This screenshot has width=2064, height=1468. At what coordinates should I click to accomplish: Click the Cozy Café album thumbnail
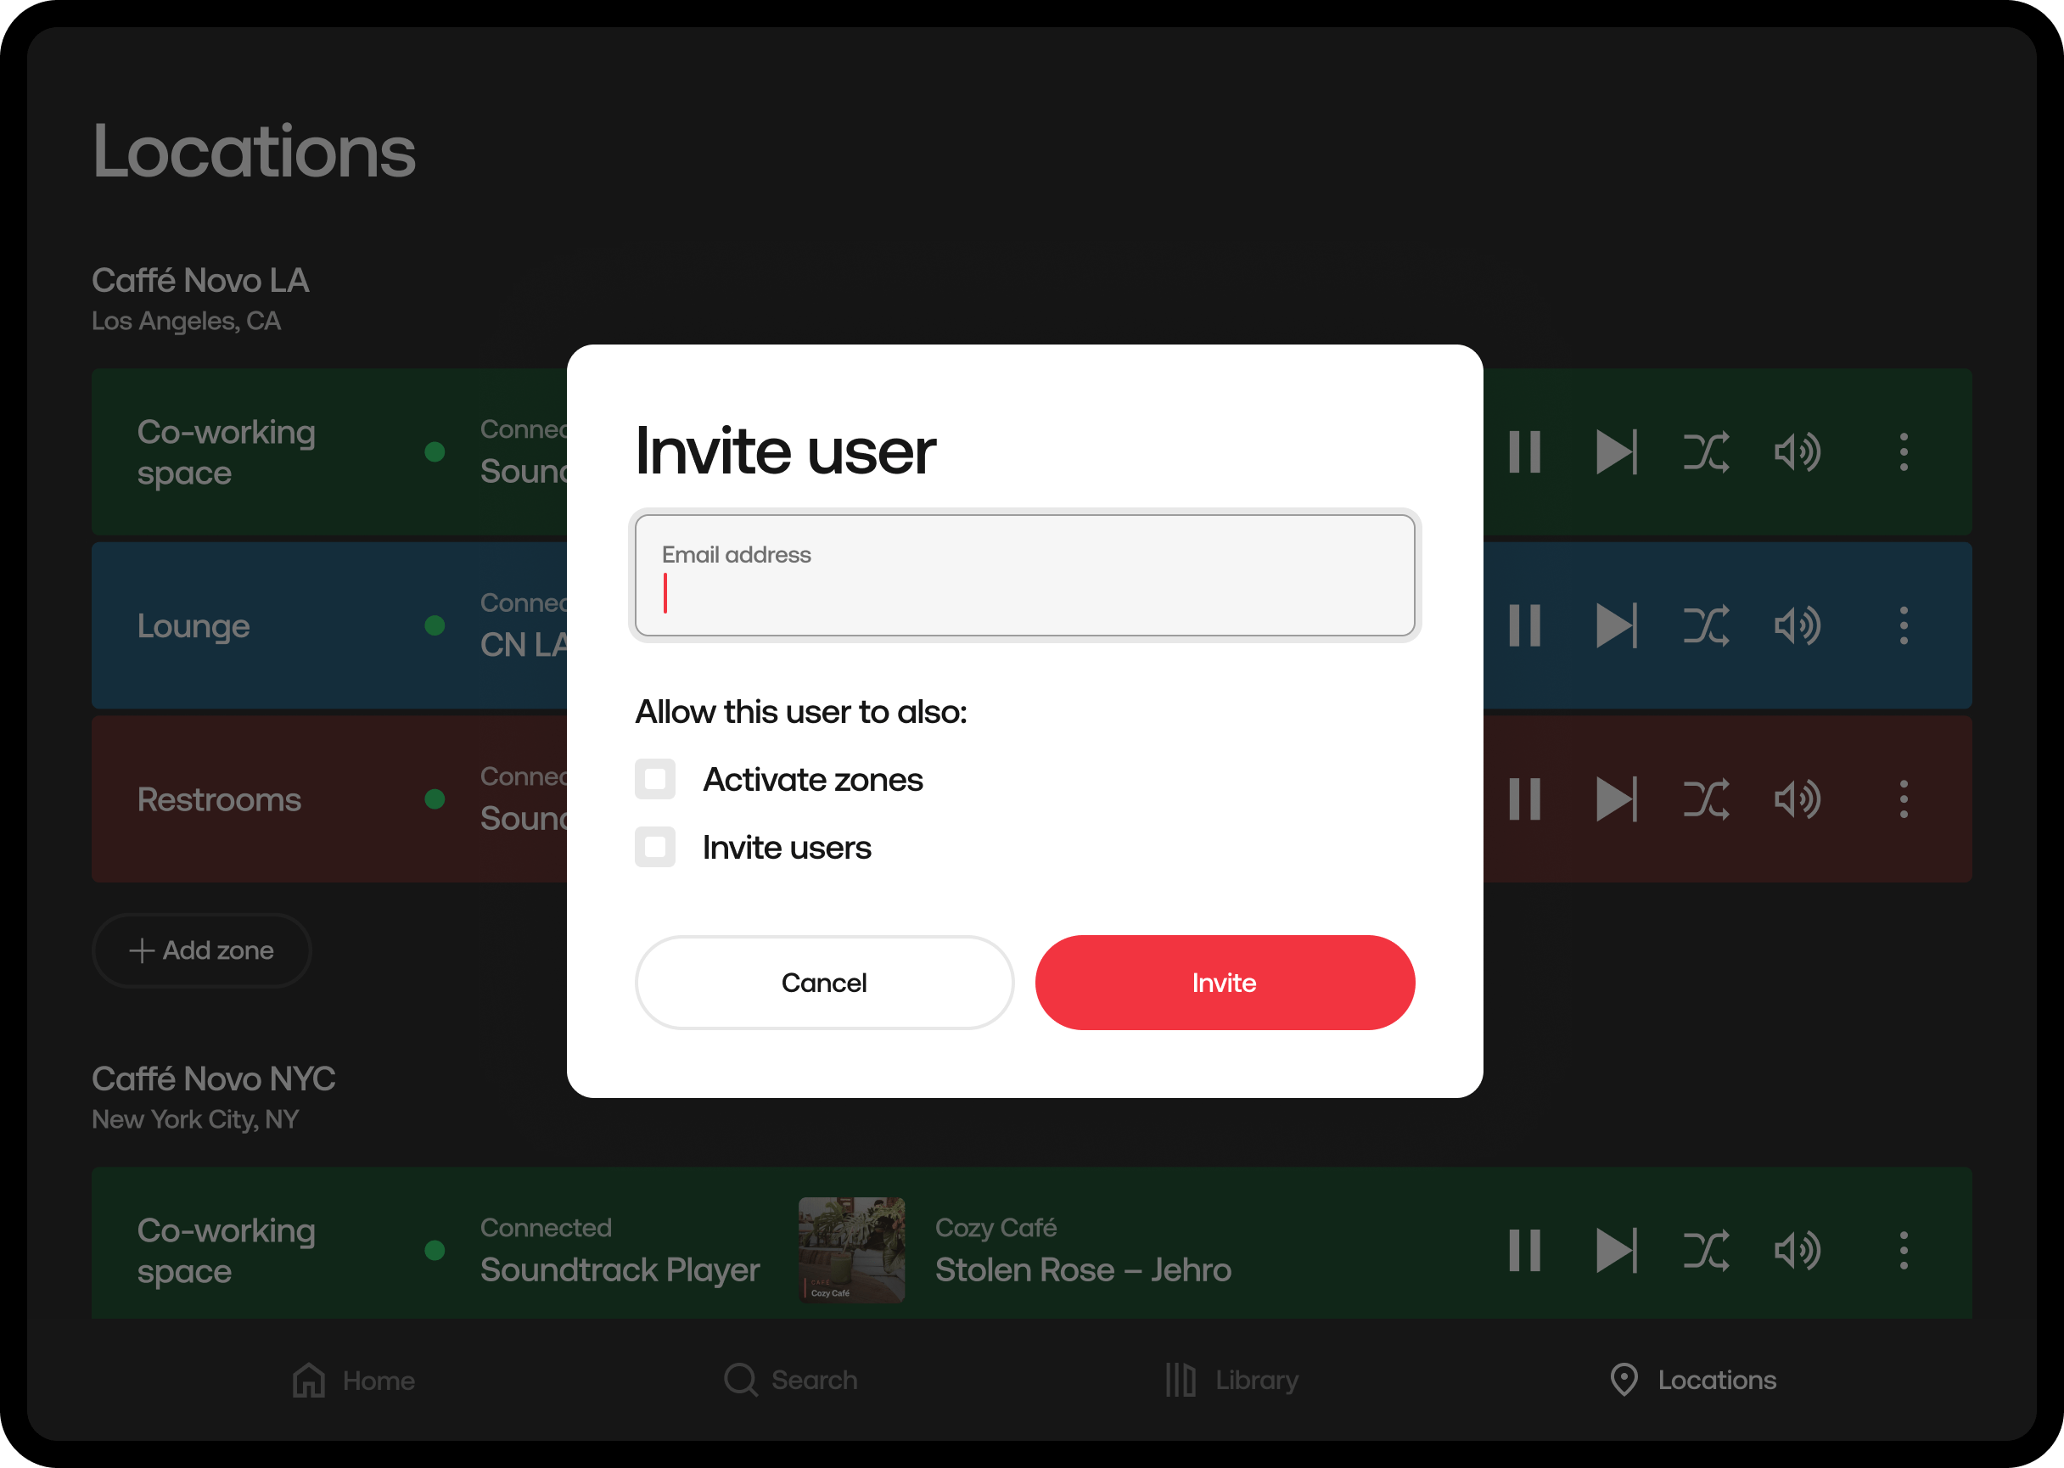click(850, 1250)
